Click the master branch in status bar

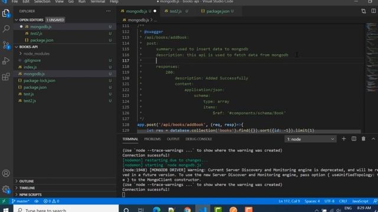pos(21,201)
